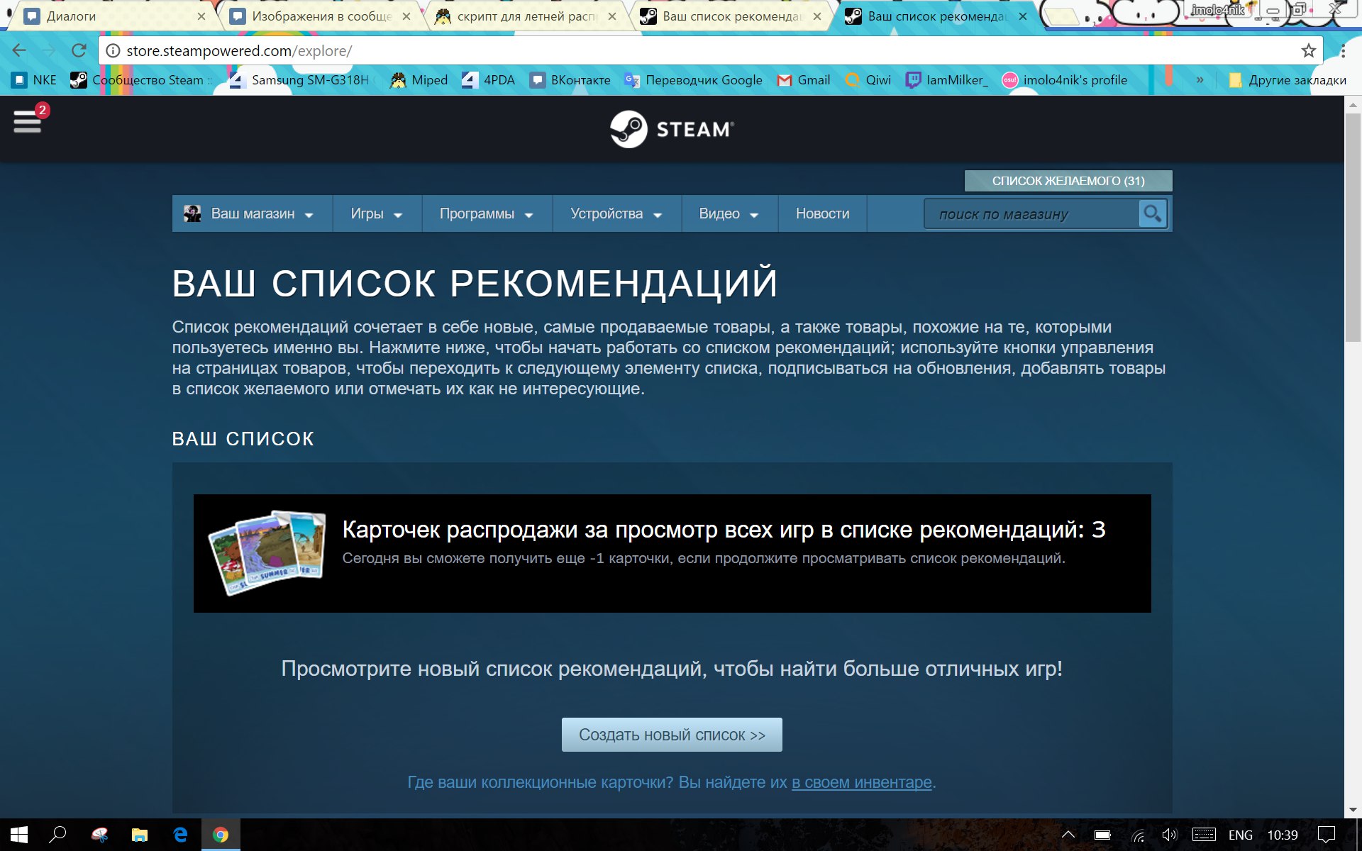Open the 'Qiwi' bookmark
This screenshot has height=851, width=1362.
(868, 80)
